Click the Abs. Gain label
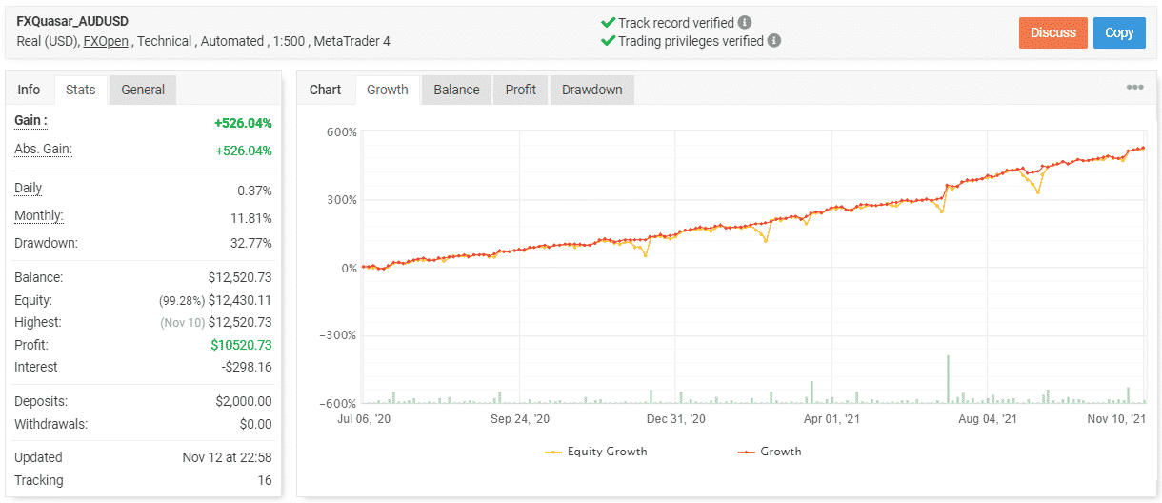The height and width of the screenshot is (503, 1162). click(43, 150)
